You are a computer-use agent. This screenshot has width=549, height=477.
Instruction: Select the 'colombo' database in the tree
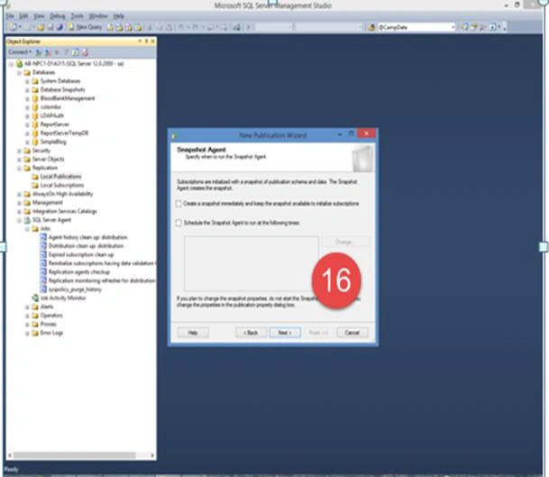coord(50,107)
